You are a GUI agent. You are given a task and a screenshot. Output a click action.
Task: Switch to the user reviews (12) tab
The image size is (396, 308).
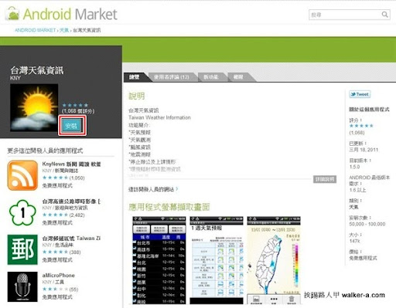click(172, 77)
